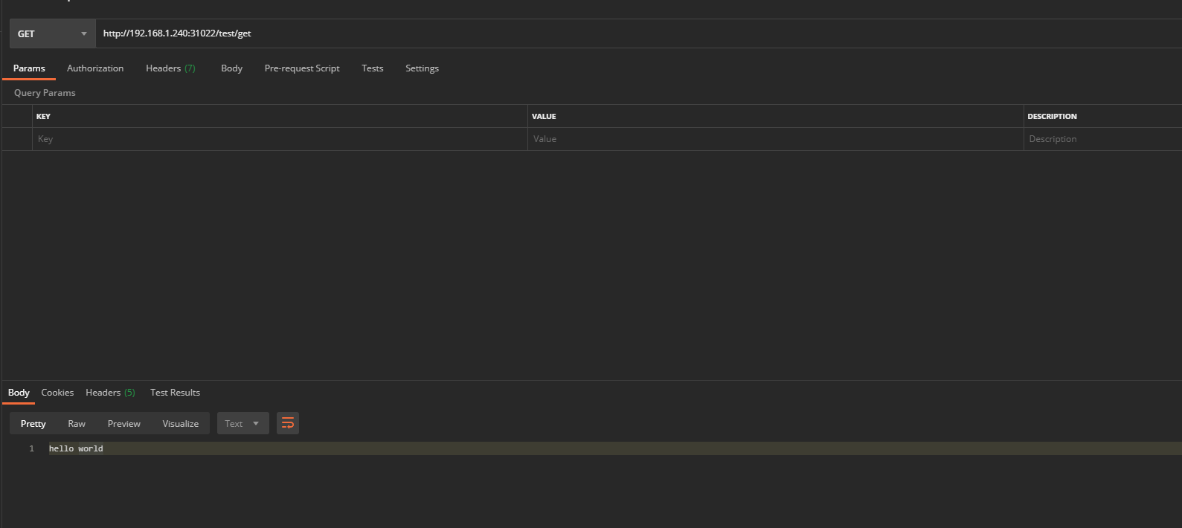Select the Params tab
Screen dimensions: 1182x528
click(x=29, y=68)
